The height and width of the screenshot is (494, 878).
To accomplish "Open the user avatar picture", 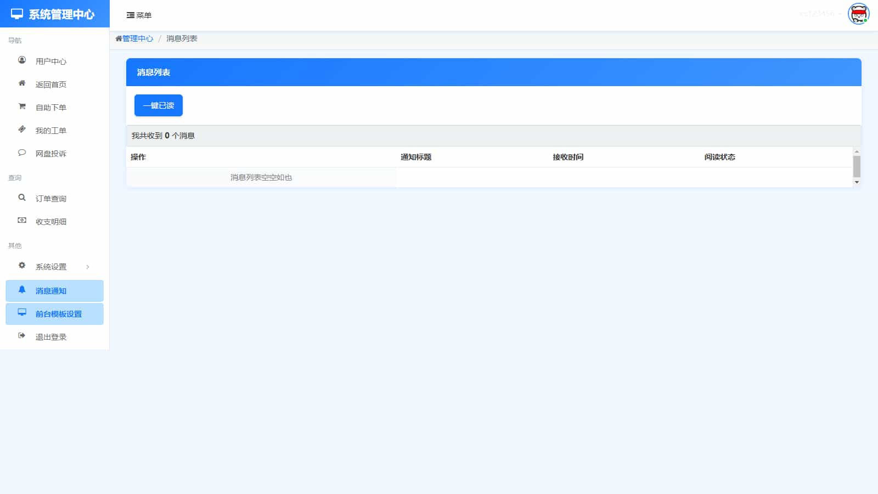I will click(858, 14).
